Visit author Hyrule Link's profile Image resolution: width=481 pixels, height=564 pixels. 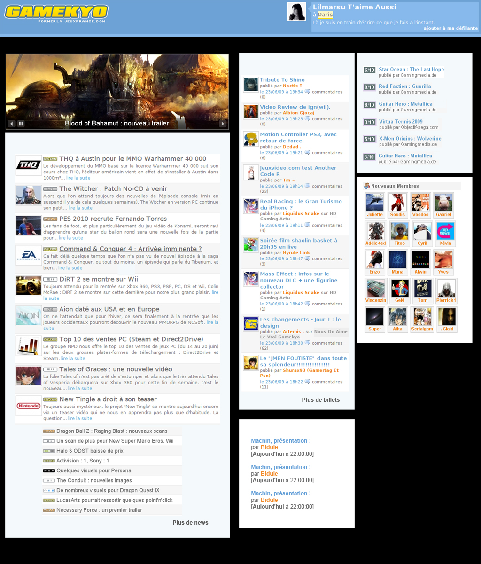tap(296, 252)
